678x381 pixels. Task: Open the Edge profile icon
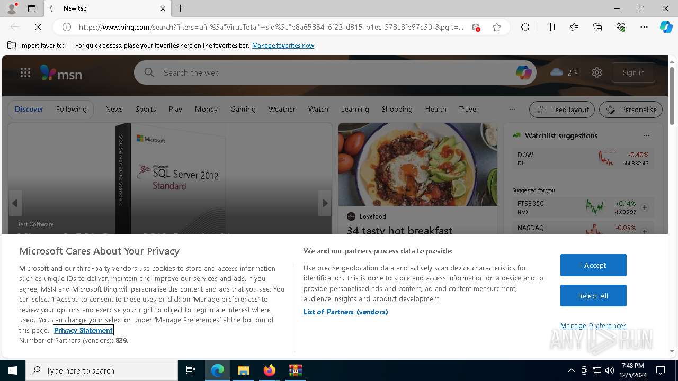point(12,8)
